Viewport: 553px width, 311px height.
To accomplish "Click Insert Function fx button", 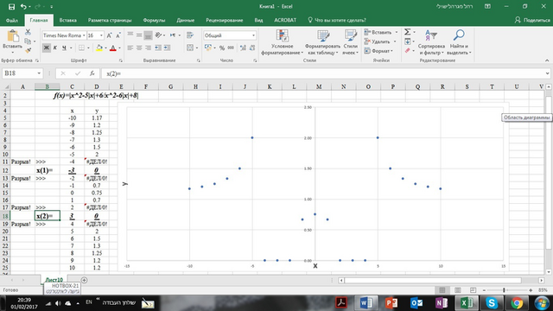I will coord(92,73).
